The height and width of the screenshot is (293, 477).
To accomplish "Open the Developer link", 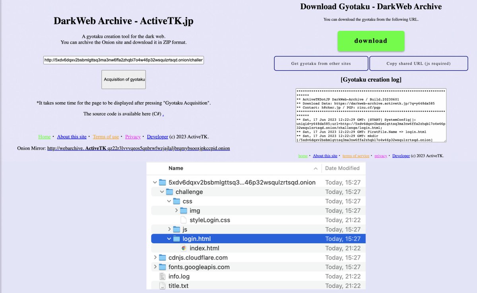I will point(157,137).
